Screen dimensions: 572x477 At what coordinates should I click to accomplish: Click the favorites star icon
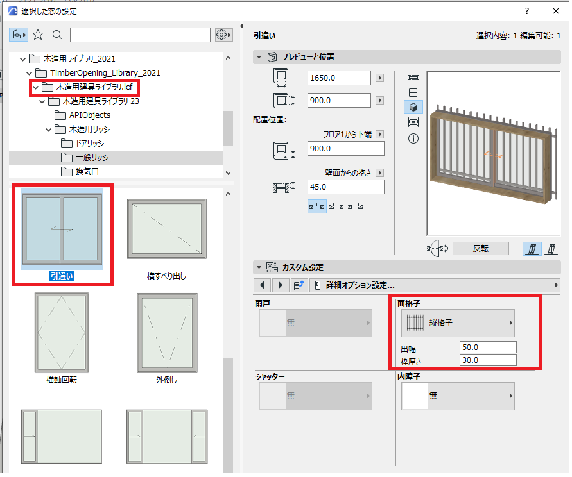click(x=38, y=35)
